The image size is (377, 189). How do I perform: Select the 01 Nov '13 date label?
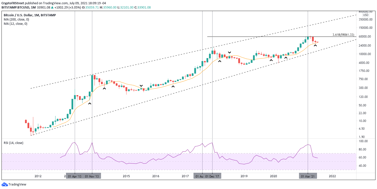[92, 176]
